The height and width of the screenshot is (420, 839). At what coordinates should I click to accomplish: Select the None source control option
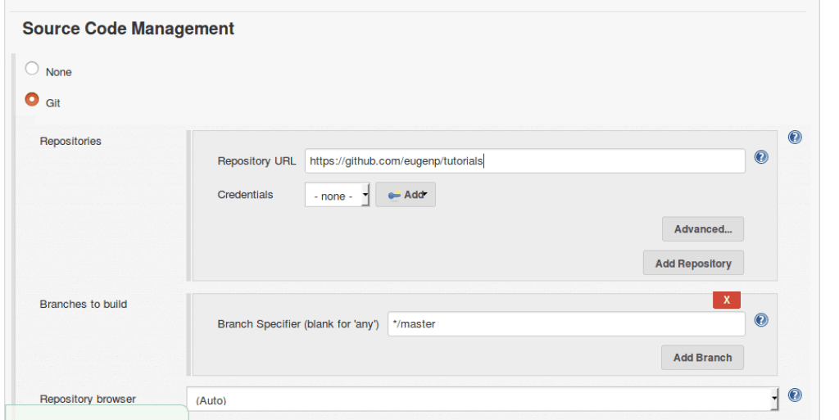pos(32,69)
